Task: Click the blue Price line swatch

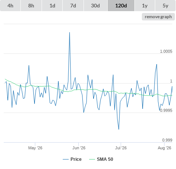Action: click(66, 159)
